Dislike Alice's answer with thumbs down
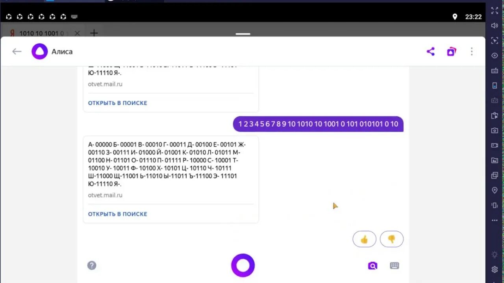 pos(392,239)
